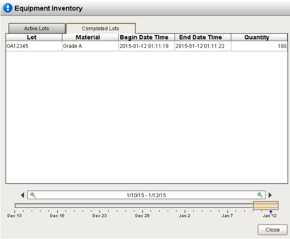This screenshot has height=239, width=290.
Task: Click the left arrow to shift date range back
Action: point(23,195)
